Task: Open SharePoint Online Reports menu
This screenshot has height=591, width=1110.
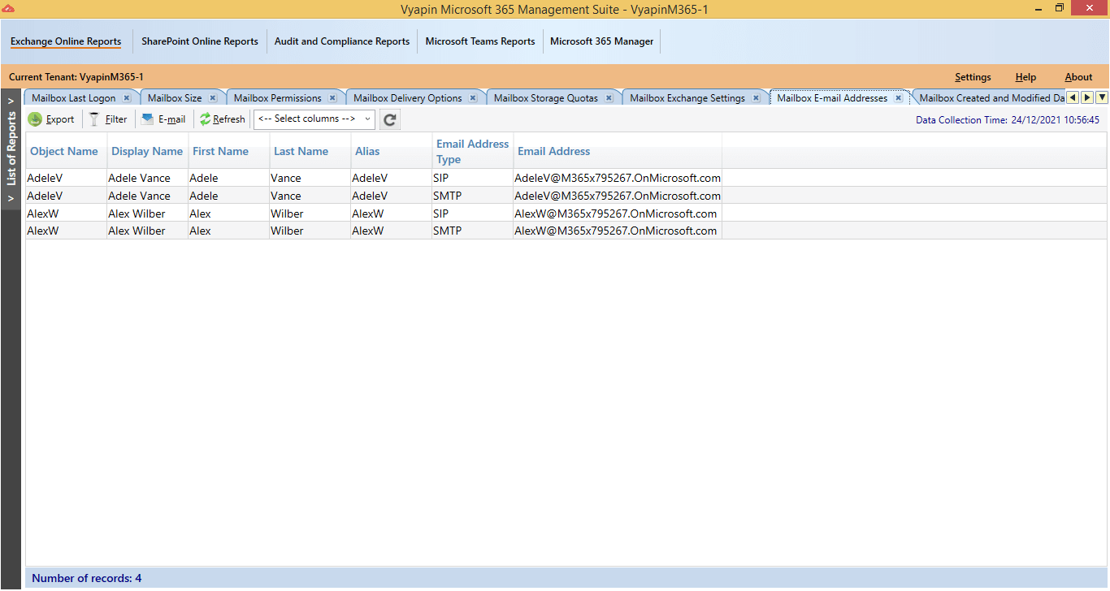Action: 200,41
